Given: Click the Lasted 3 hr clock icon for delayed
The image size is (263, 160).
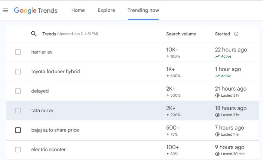Looking at the screenshot, I should coord(217,95).
